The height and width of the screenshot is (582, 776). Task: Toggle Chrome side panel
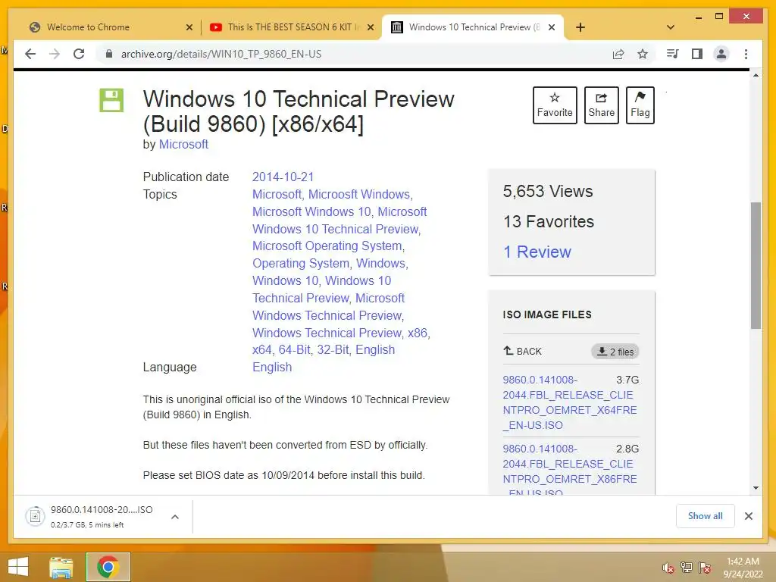coord(697,54)
